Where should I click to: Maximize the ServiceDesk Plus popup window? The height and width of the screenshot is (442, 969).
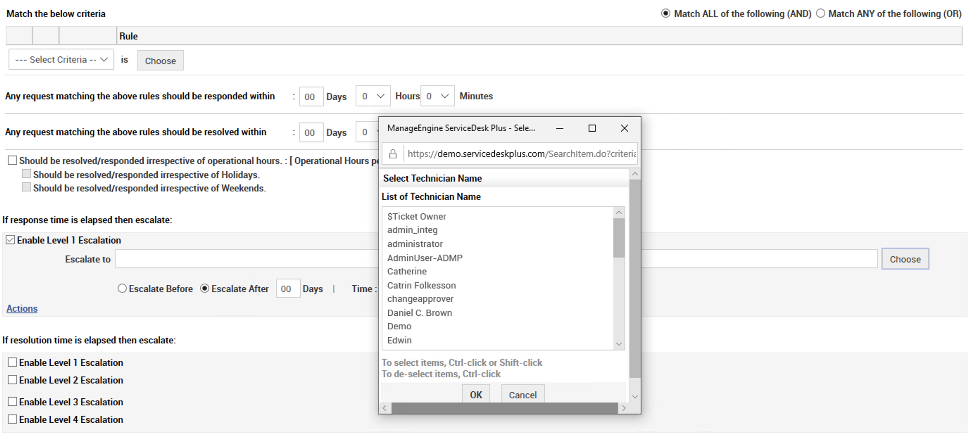point(592,128)
